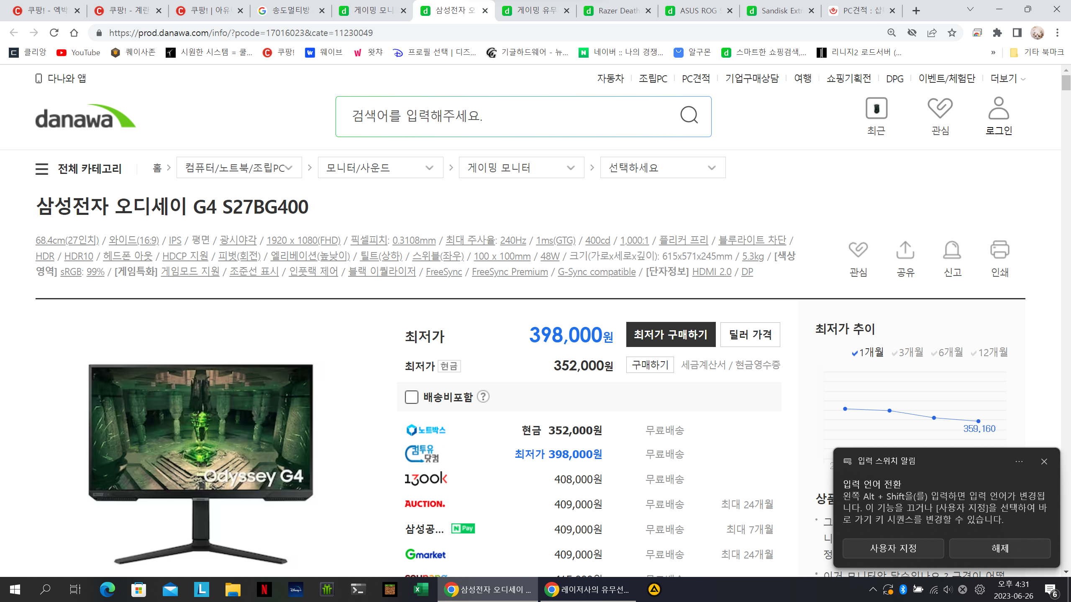1071x602 pixels.
Task: Select the 12개월 price trend period
Action: tap(989, 352)
